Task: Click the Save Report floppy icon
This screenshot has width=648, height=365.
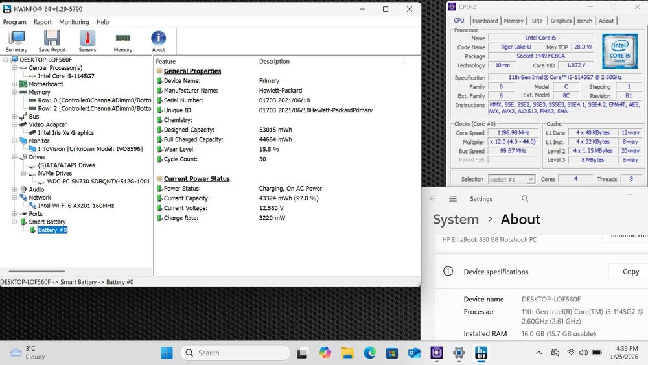Action: [x=52, y=41]
